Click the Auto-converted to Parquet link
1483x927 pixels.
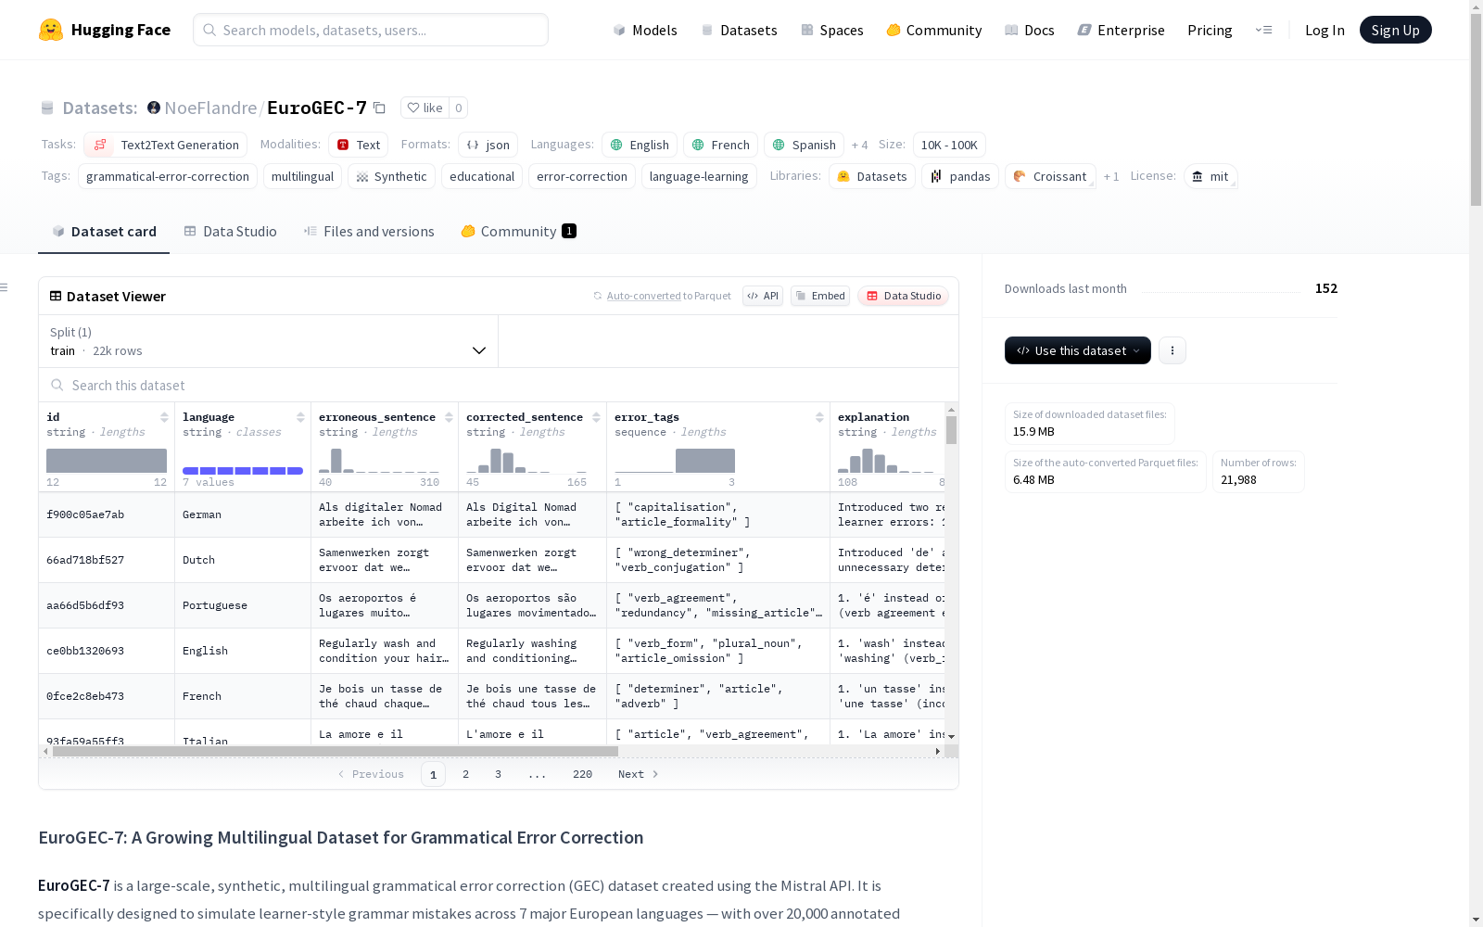[x=662, y=296]
